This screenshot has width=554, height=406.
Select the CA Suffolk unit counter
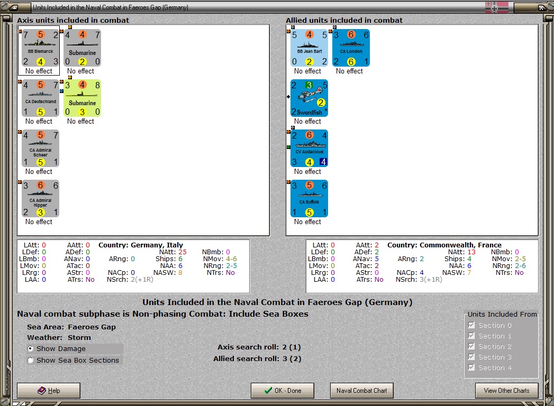click(309, 198)
